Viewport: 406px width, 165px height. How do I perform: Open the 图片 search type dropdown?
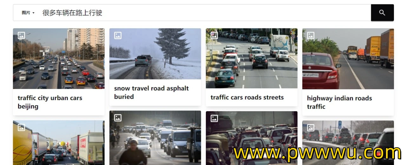point(28,13)
